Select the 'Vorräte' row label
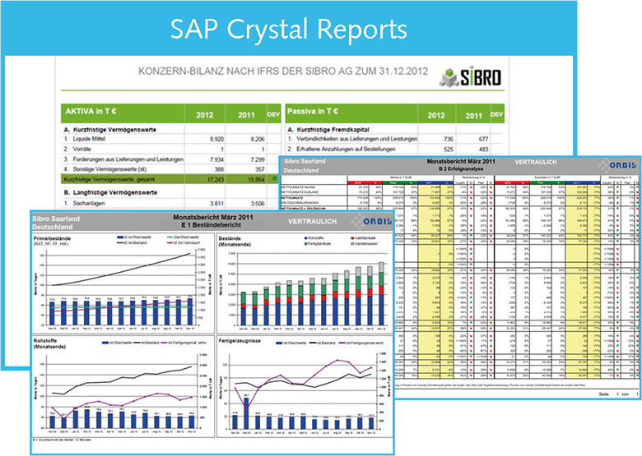The image size is (642, 456). click(x=81, y=150)
